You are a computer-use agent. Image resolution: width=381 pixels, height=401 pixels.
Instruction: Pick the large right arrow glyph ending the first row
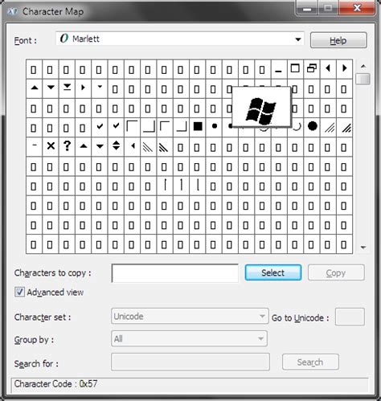tap(344, 69)
